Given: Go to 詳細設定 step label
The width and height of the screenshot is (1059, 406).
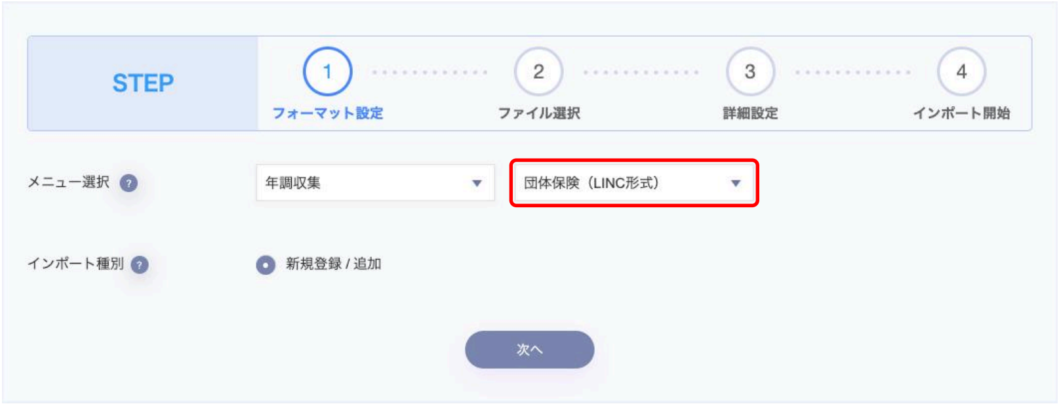Looking at the screenshot, I should (750, 113).
